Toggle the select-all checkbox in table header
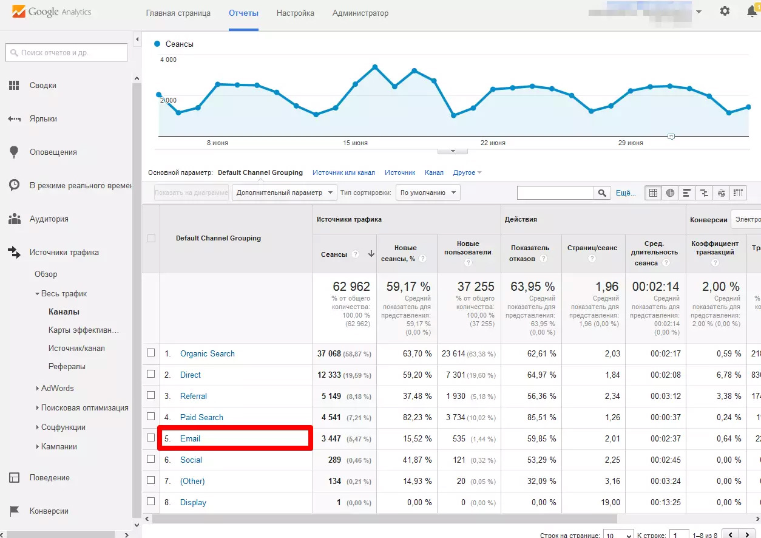 (151, 238)
